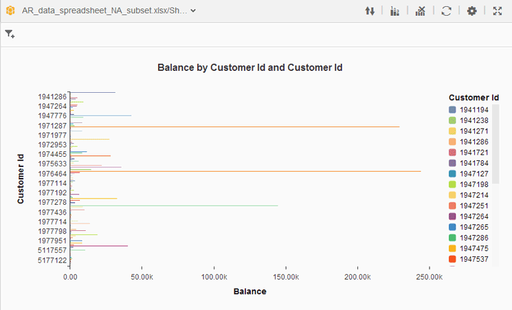Toggle legend entry 1941194

pyautogui.click(x=474, y=110)
